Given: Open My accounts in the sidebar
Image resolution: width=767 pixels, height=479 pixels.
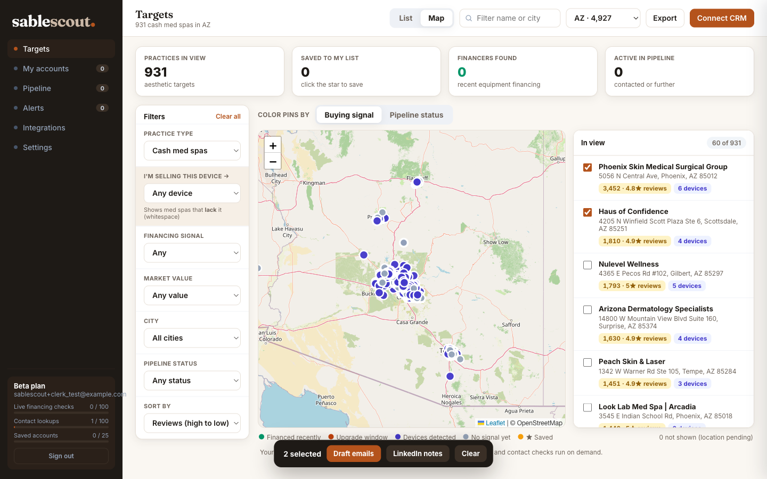Looking at the screenshot, I should pyautogui.click(x=61, y=69).
